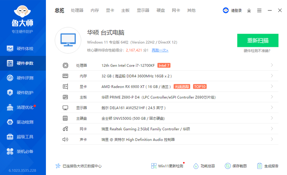Switch to the top 网卡 tab
Screen dimensions: 287x175
pyautogui.click(x=176, y=10)
